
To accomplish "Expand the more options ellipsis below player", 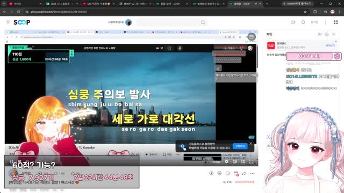I will coord(252,174).
